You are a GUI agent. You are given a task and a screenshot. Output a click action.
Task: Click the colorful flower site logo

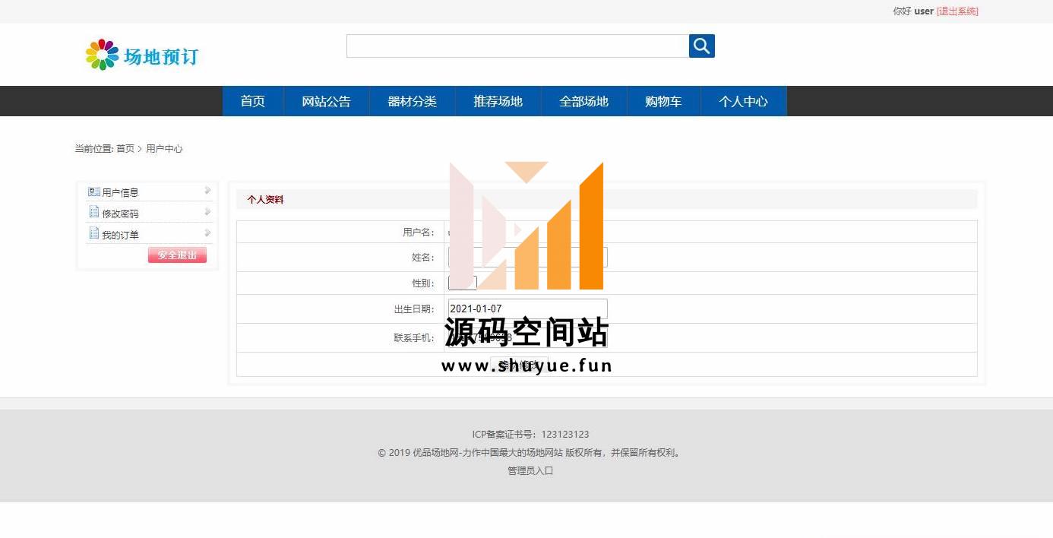(102, 55)
